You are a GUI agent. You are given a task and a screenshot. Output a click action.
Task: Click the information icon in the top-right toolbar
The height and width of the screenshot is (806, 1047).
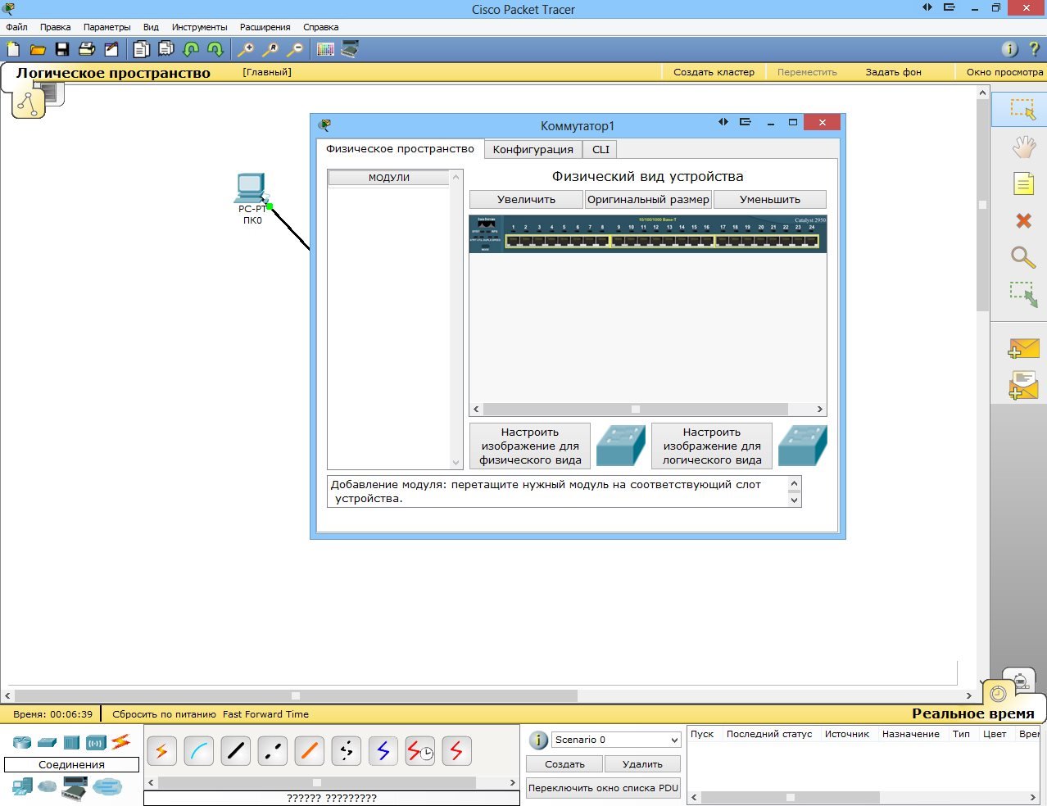[1010, 49]
